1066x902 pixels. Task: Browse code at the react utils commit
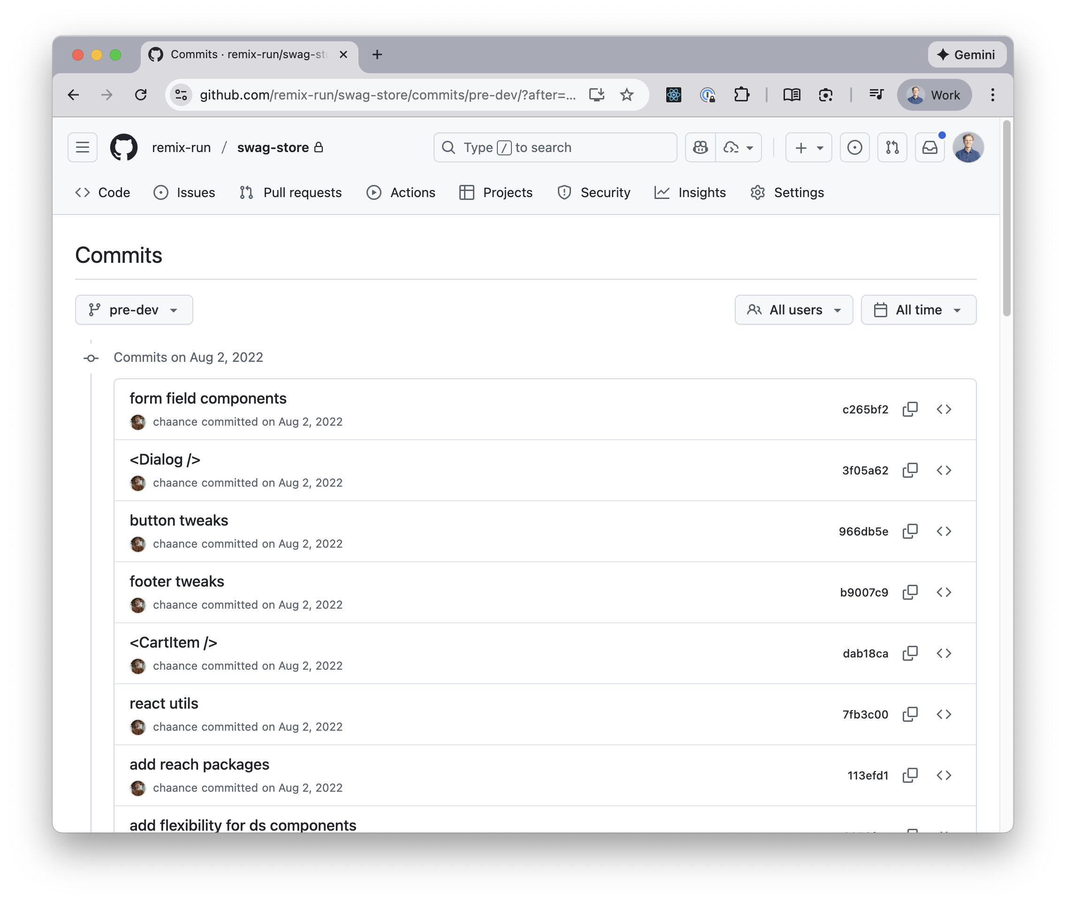[x=944, y=714]
